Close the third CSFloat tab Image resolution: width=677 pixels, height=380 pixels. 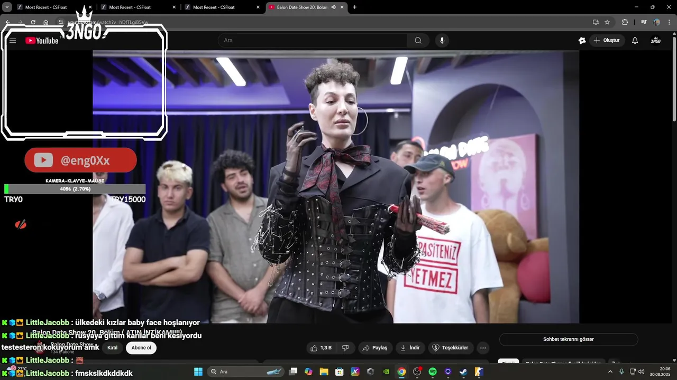(x=258, y=7)
